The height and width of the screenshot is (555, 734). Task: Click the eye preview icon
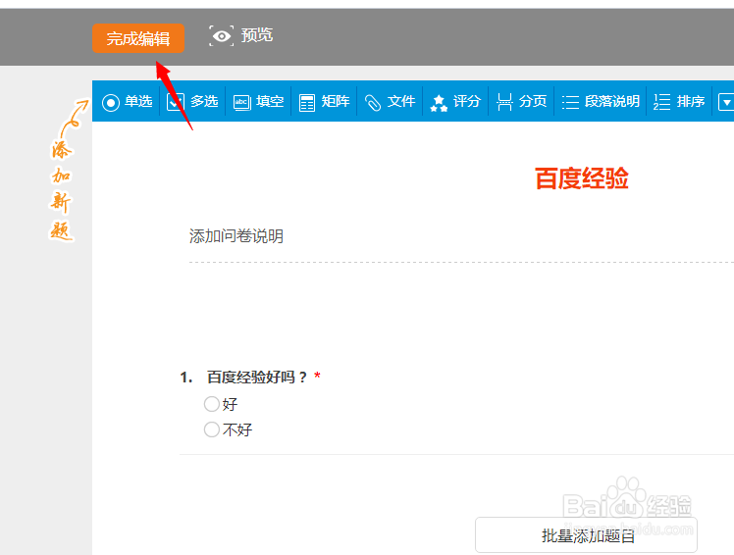click(221, 36)
